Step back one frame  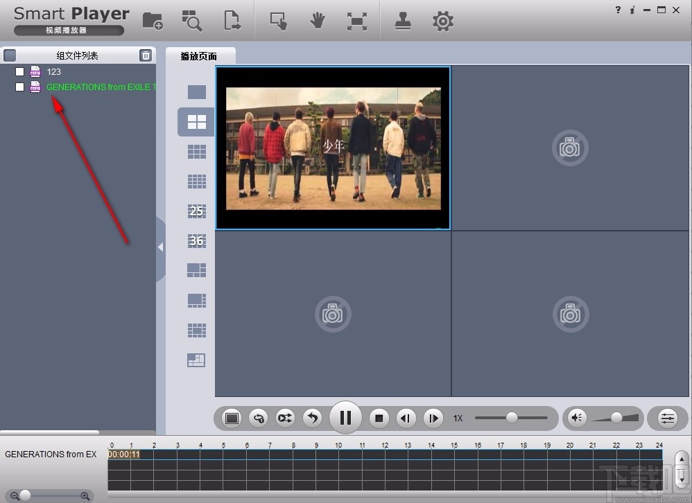point(406,418)
